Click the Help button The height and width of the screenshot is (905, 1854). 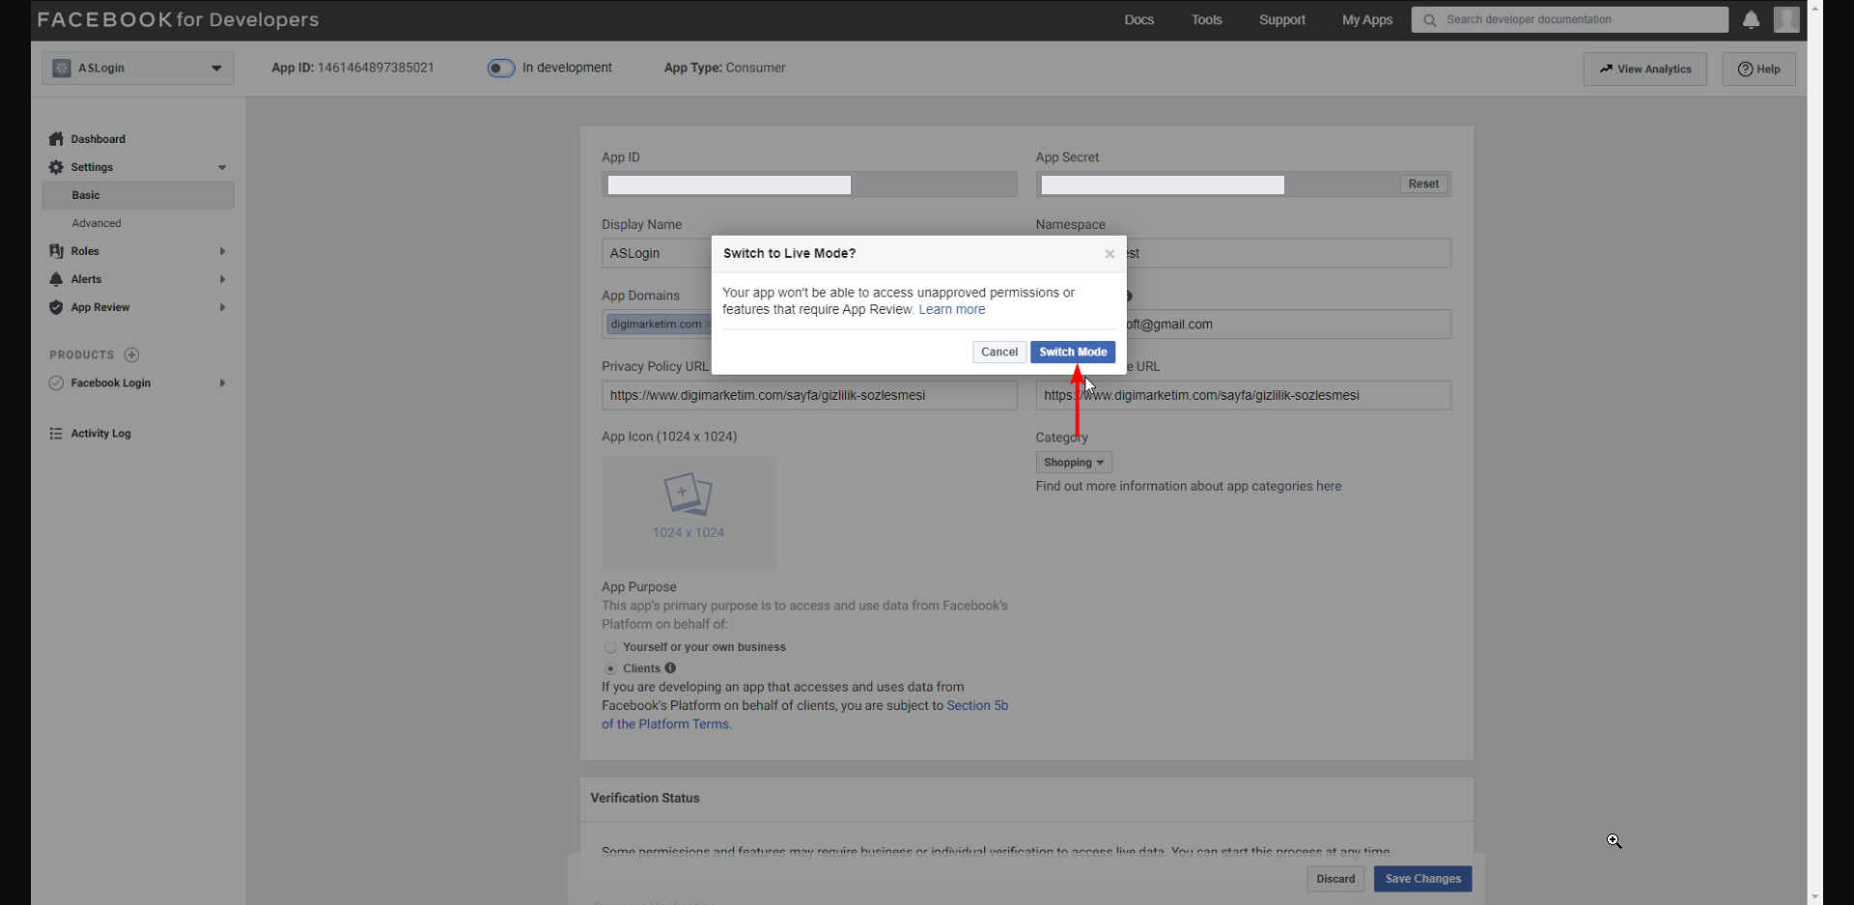[1758, 69]
